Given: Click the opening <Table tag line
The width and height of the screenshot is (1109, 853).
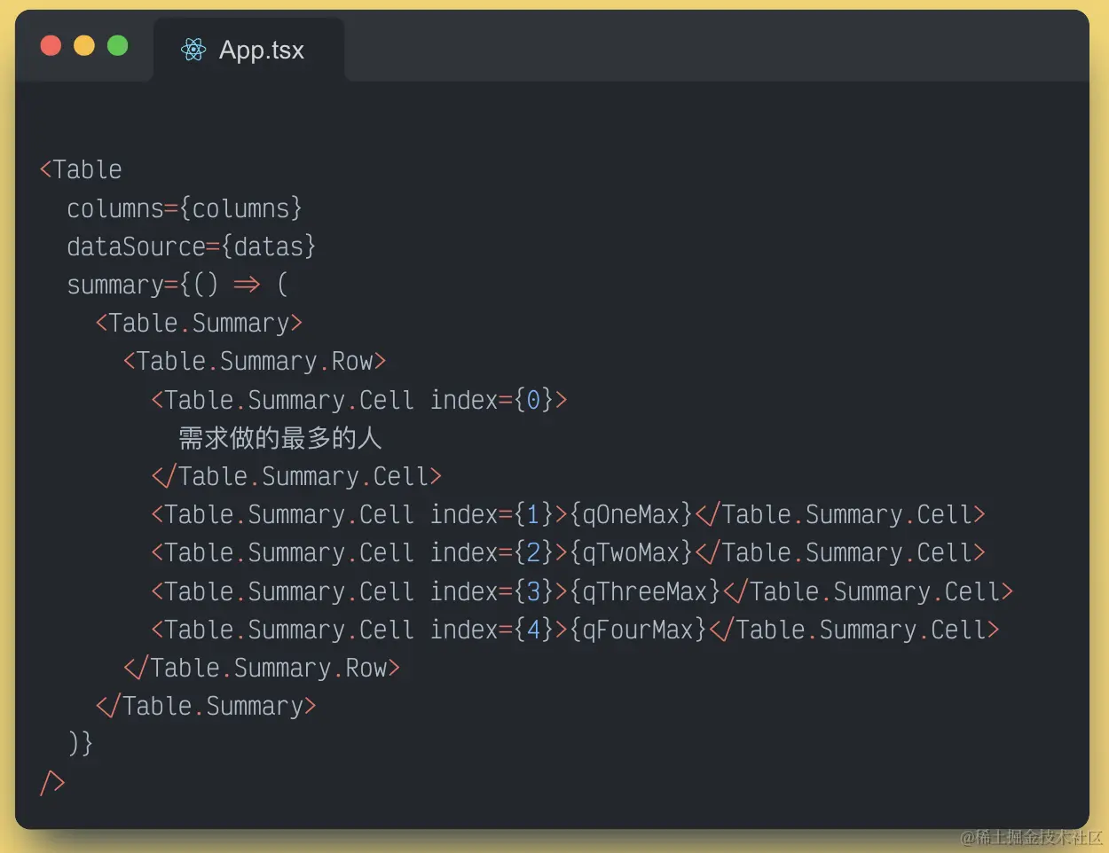Looking at the screenshot, I should pos(81,169).
